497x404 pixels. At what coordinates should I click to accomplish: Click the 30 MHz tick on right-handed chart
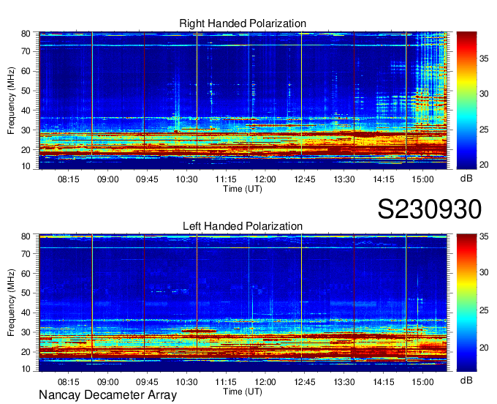pyautogui.click(x=26, y=130)
